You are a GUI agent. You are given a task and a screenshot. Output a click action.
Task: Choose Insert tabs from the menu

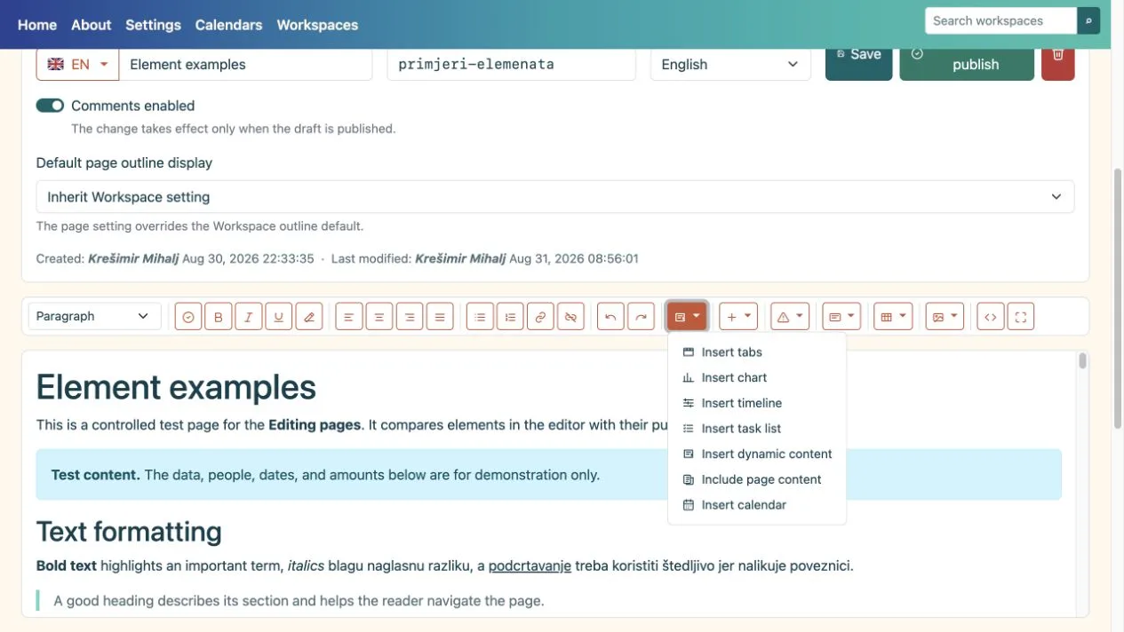pyautogui.click(x=757, y=352)
